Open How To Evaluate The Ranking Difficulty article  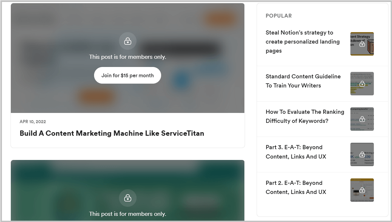click(x=305, y=116)
